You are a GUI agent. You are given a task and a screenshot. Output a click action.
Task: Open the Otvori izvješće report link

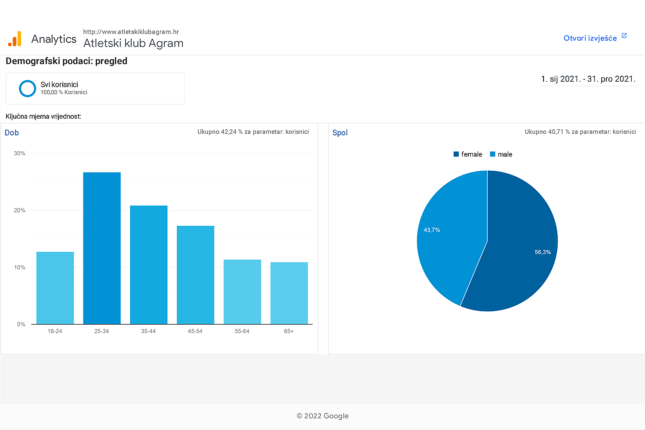(x=590, y=38)
